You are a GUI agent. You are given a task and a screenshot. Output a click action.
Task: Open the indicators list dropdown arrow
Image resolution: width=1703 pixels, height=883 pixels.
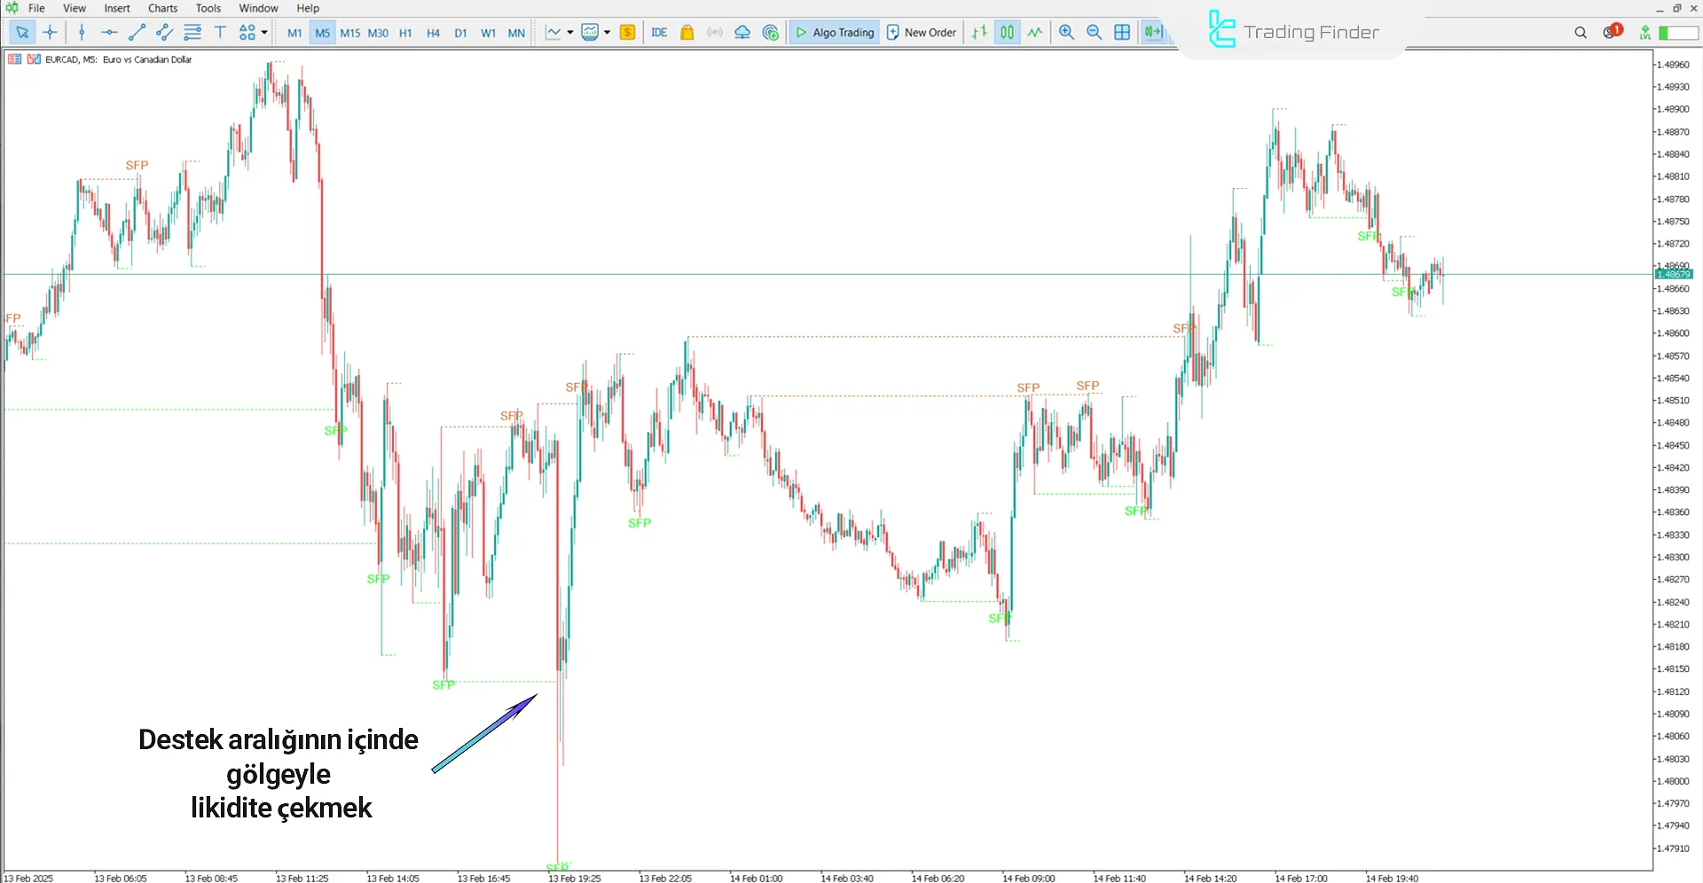tap(608, 33)
